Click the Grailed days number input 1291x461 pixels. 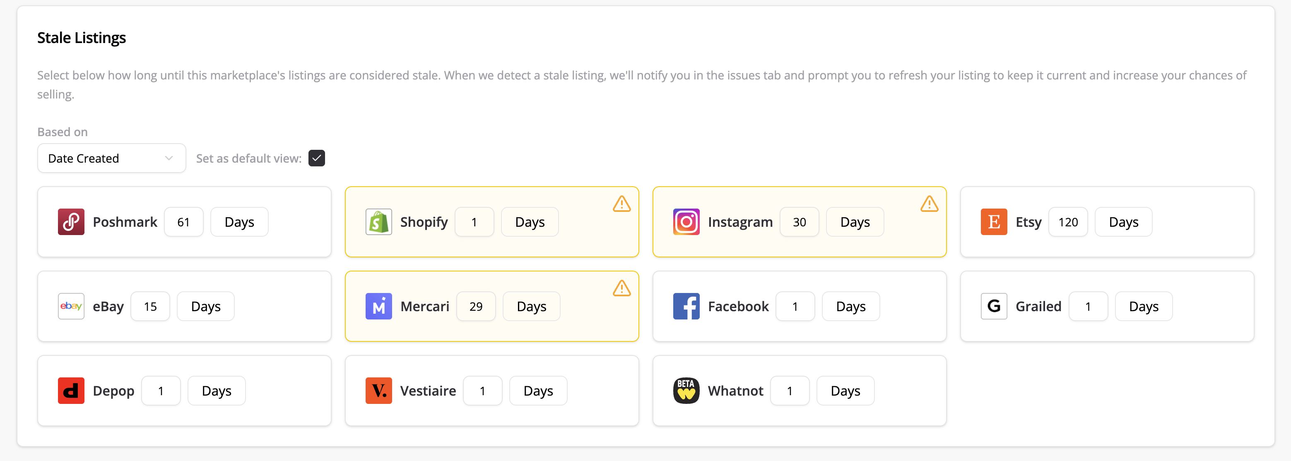click(x=1088, y=306)
